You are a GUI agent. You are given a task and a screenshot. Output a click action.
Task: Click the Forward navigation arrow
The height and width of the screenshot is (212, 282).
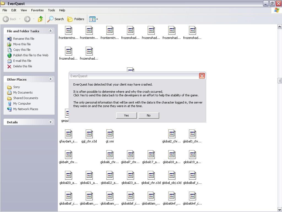coord(27,19)
